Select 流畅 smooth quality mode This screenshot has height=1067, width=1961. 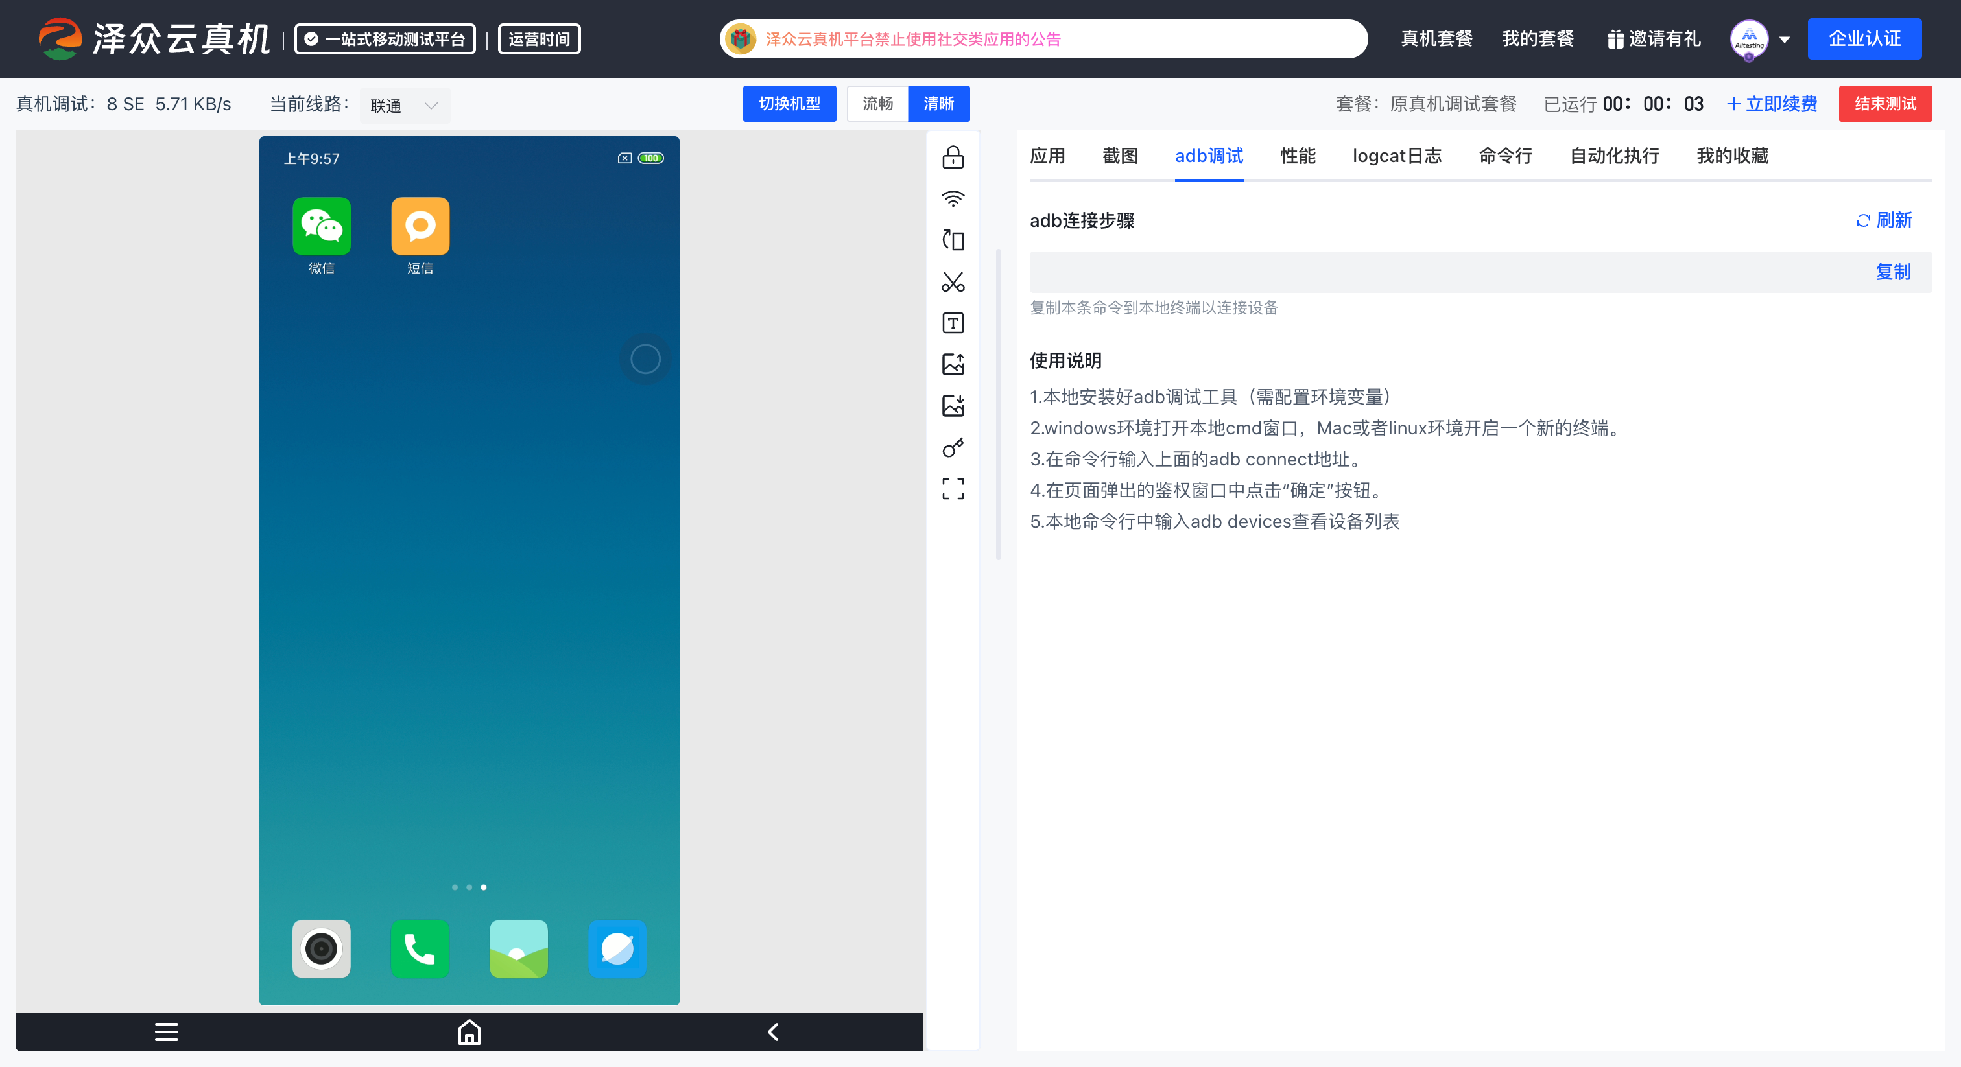[877, 104]
